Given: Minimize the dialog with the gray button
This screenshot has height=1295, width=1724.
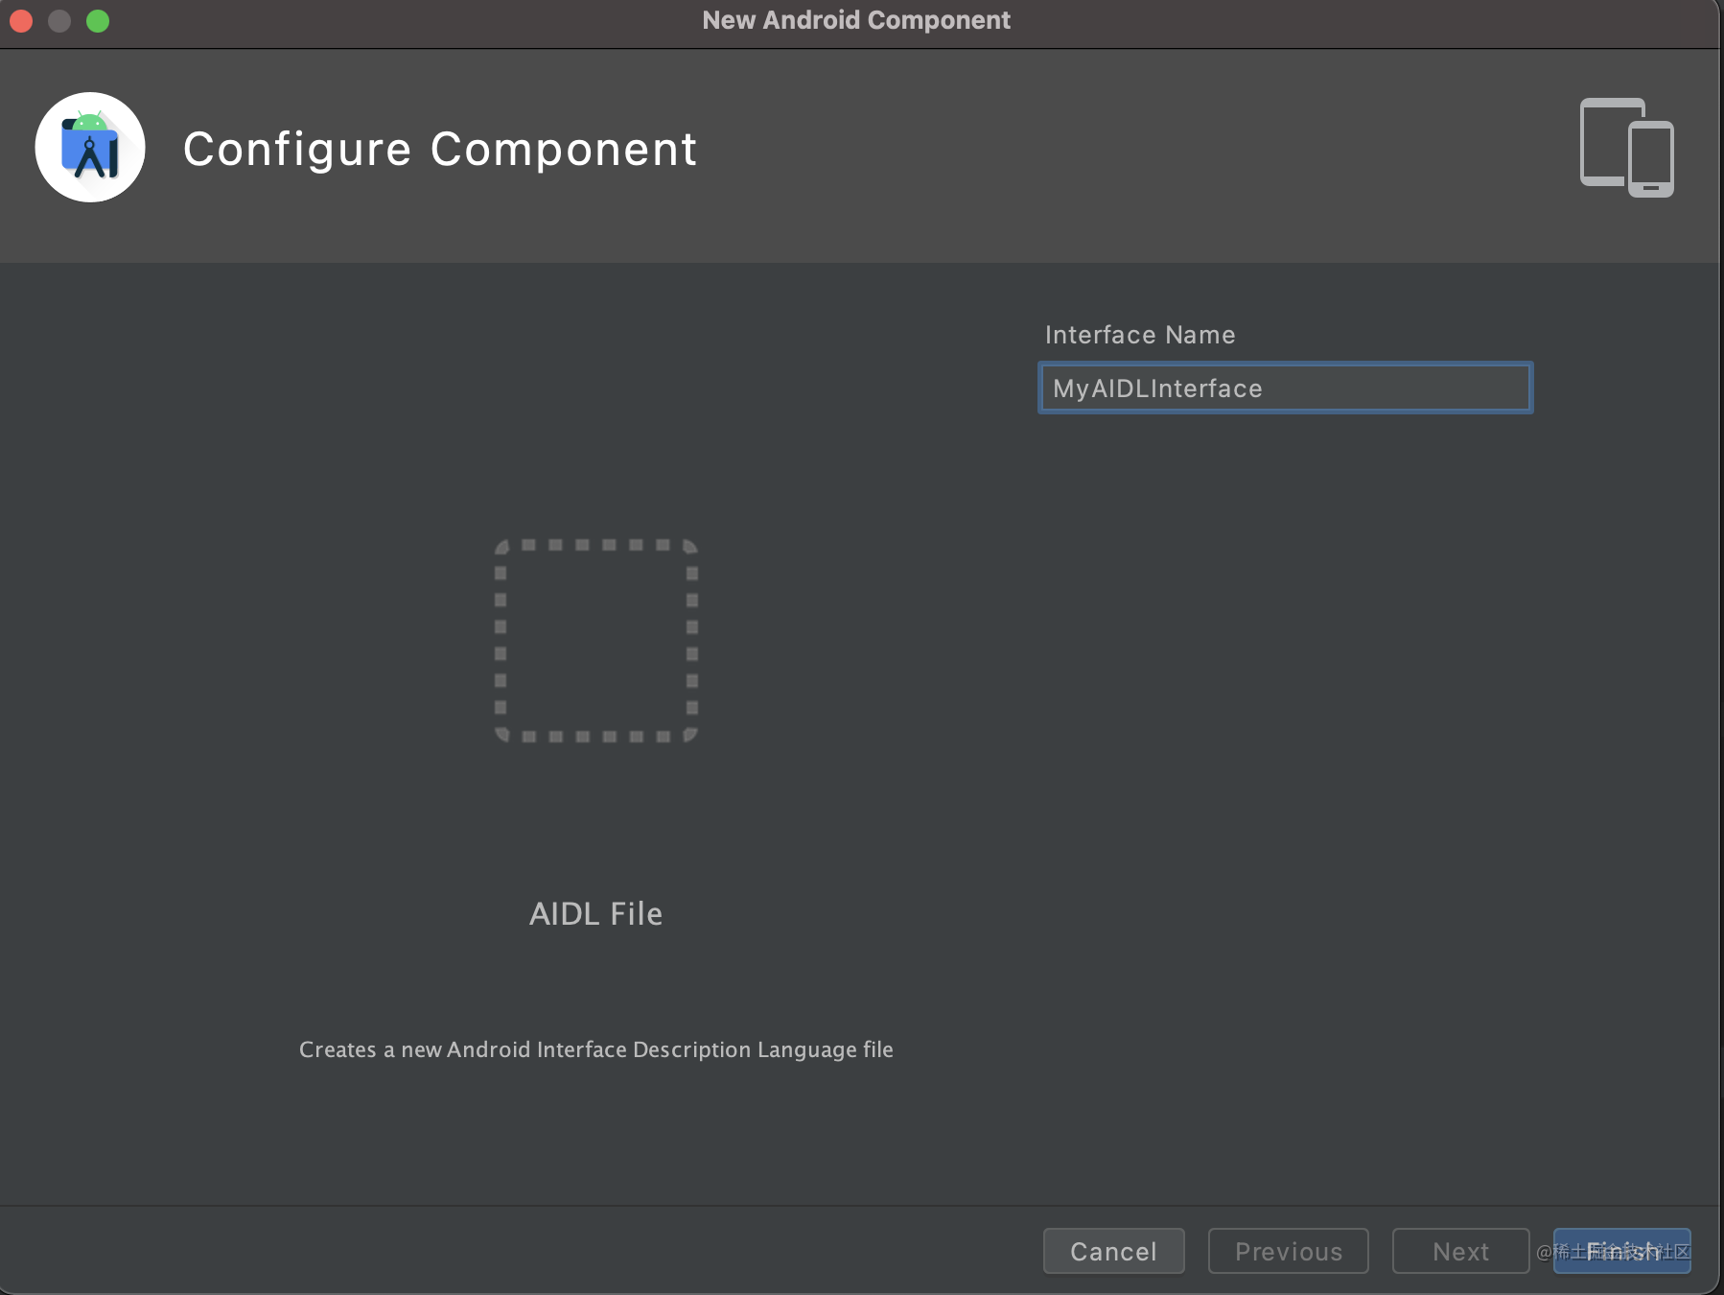Looking at the screenshot, I should (x=59, y=21).
